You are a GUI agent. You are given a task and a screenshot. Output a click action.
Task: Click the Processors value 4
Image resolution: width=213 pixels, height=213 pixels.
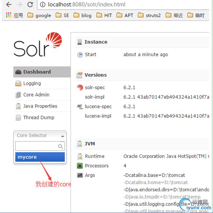(x=125, y=166)
